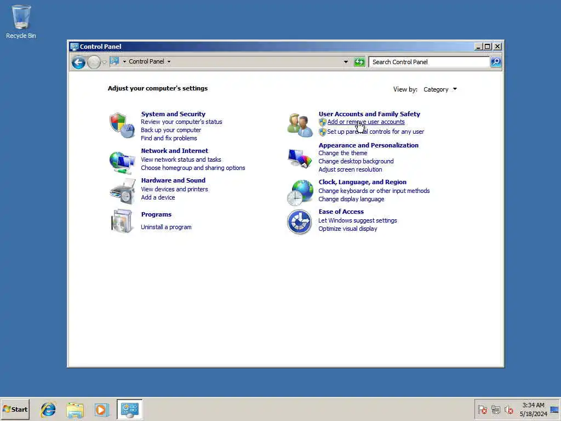The image size is (561, 421).
Task: Launch Internet Explorer from the taskbar
Action: 48,409
